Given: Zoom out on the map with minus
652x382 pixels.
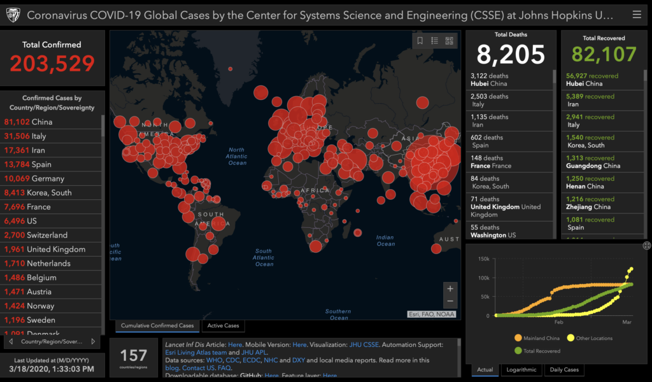Looking at the screenshot, I should 450,301.
